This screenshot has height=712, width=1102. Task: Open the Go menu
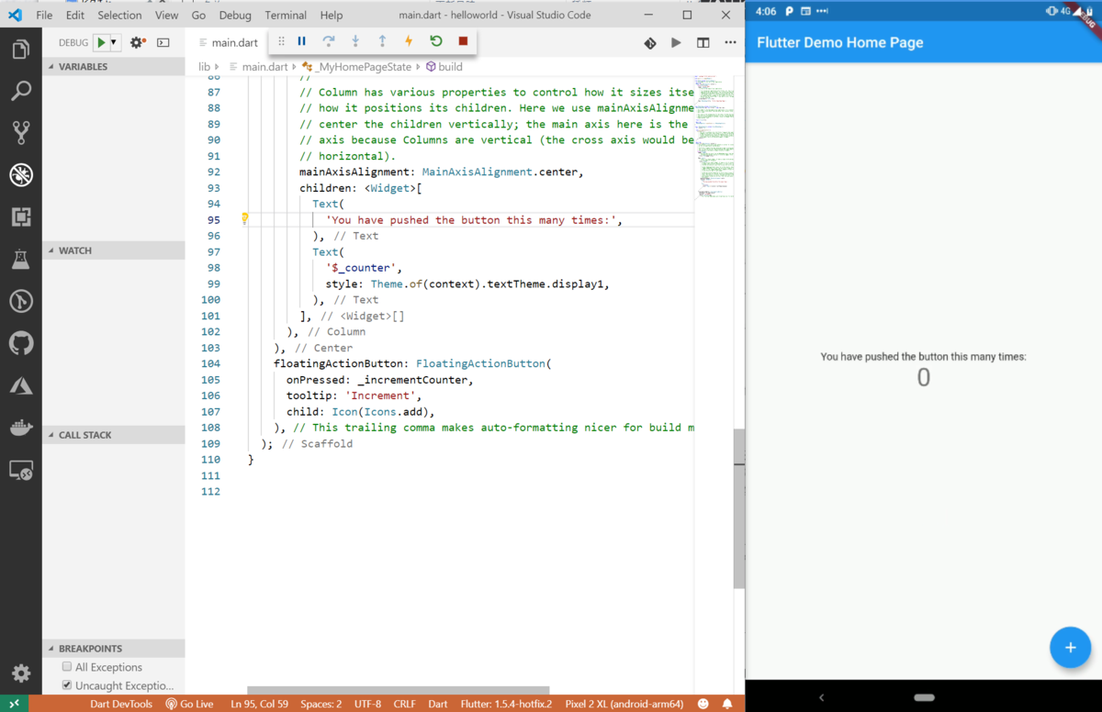pos(199,15)
